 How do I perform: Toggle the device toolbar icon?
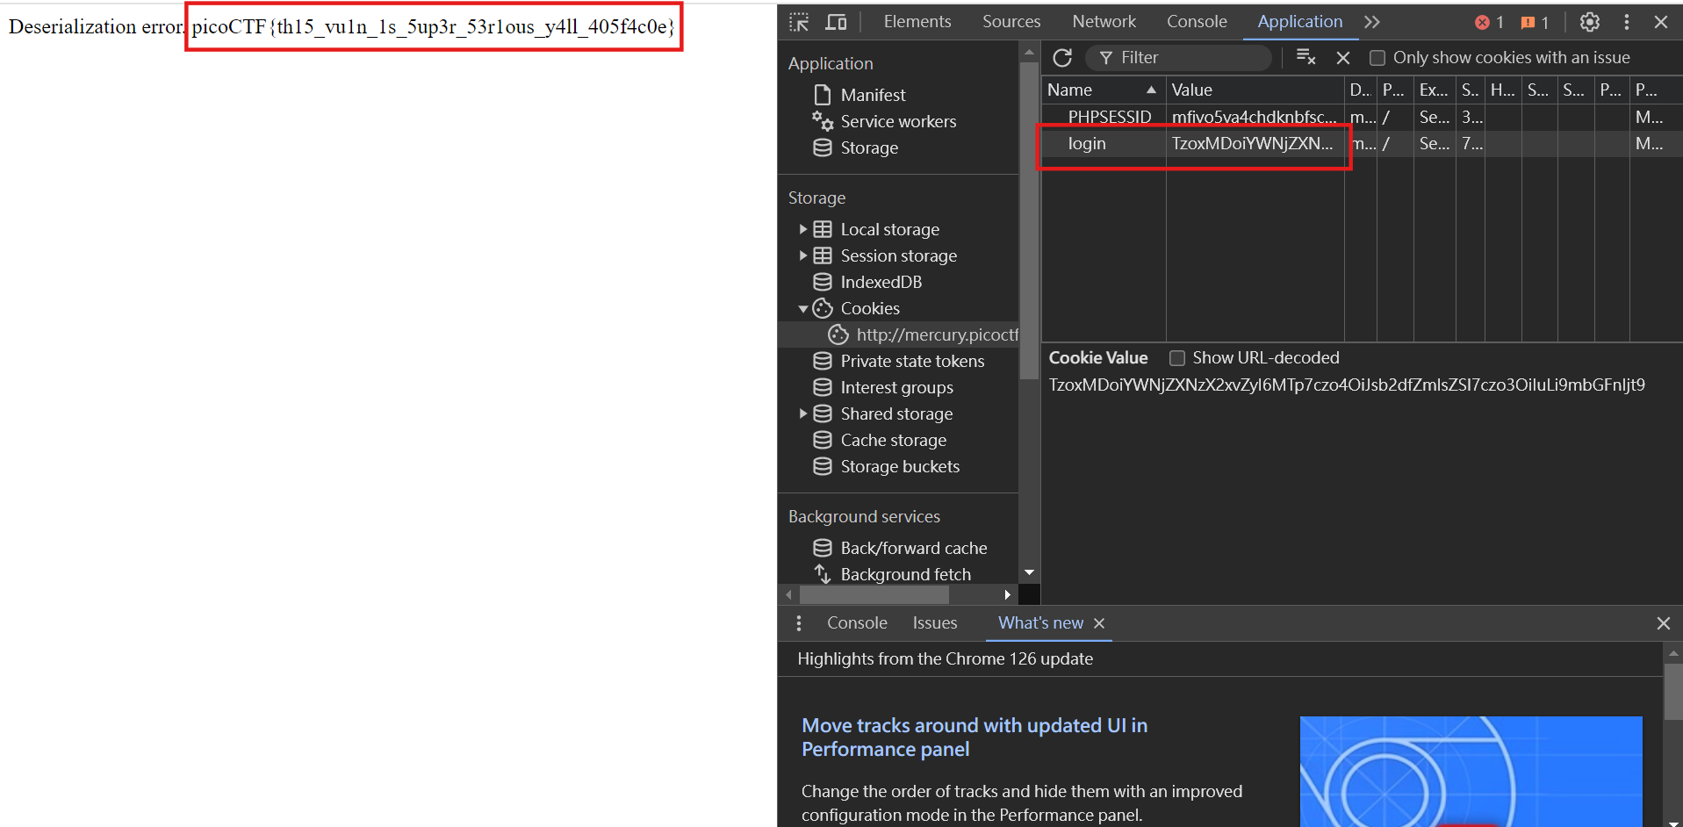[836, 22]
